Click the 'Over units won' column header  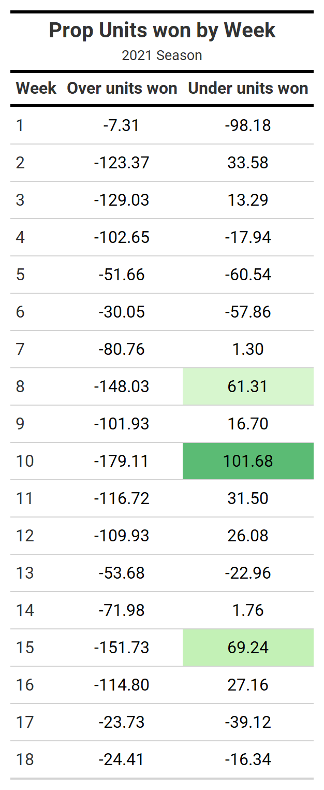122,89
